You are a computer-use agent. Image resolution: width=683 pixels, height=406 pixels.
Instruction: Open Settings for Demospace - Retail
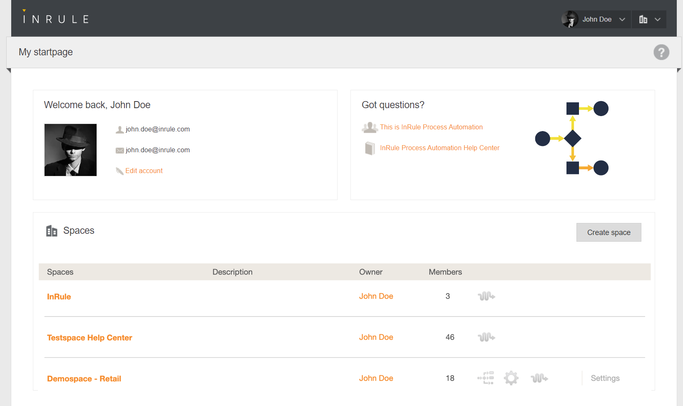click(605, 378)
